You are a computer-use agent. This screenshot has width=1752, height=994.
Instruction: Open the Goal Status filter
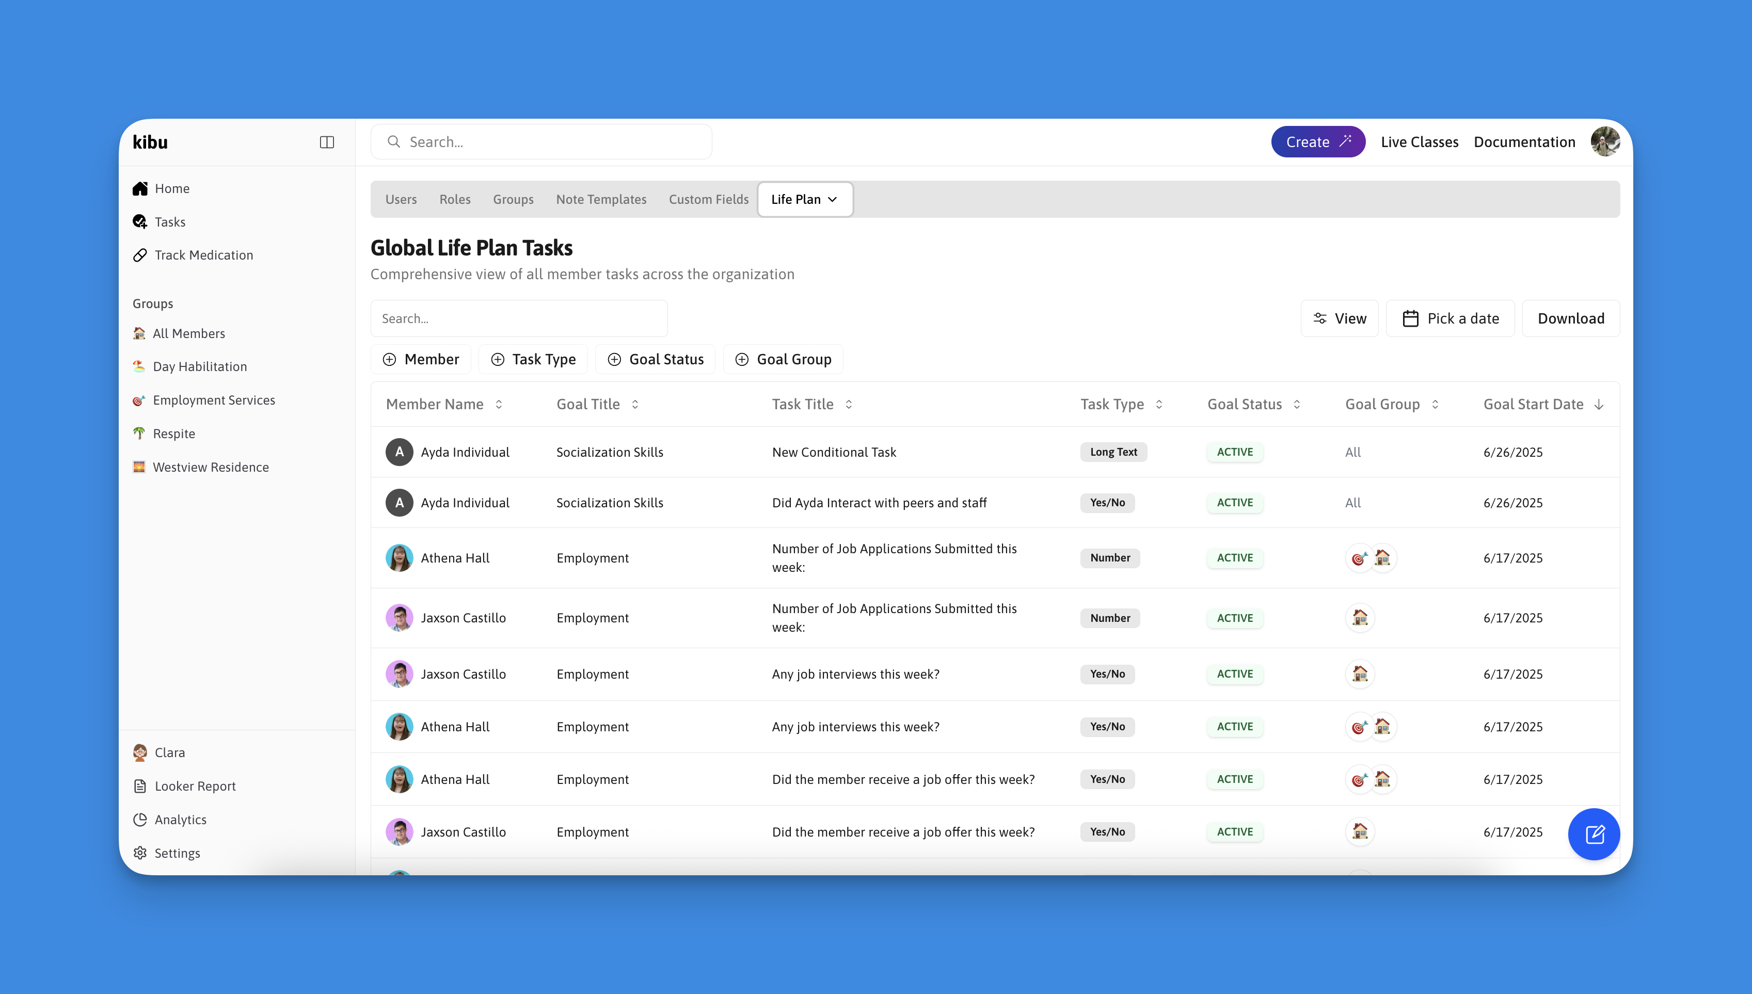click(x=656, y=359)
